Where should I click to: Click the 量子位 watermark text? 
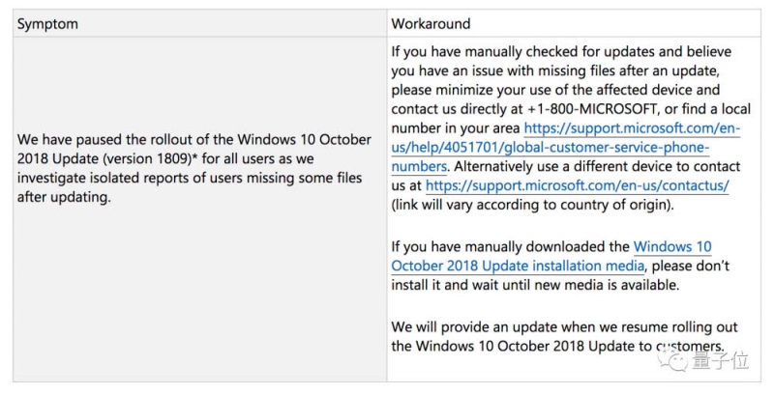click(721, 360)
